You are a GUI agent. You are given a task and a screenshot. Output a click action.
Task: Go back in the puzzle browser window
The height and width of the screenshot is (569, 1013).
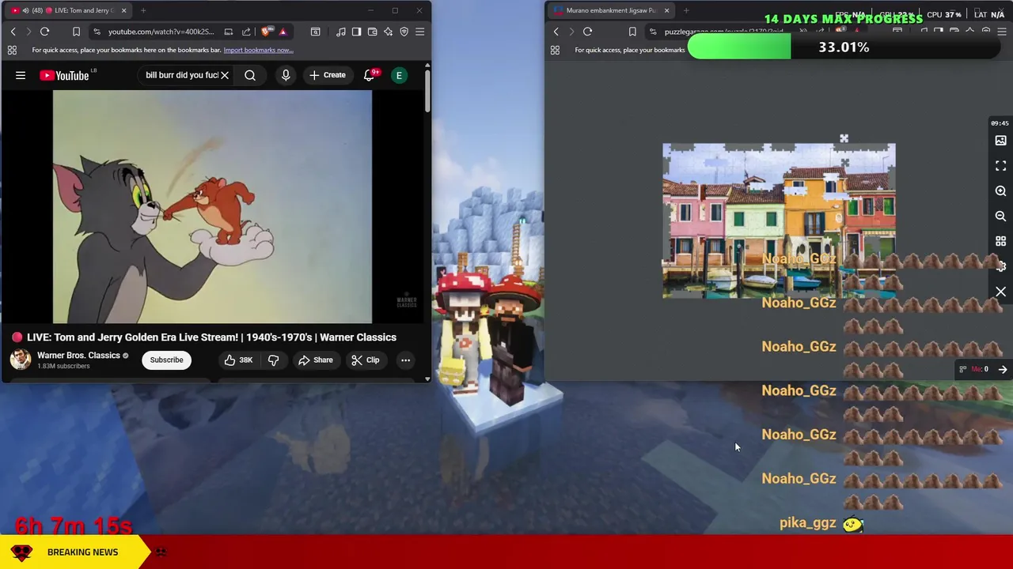coord(556,32)
